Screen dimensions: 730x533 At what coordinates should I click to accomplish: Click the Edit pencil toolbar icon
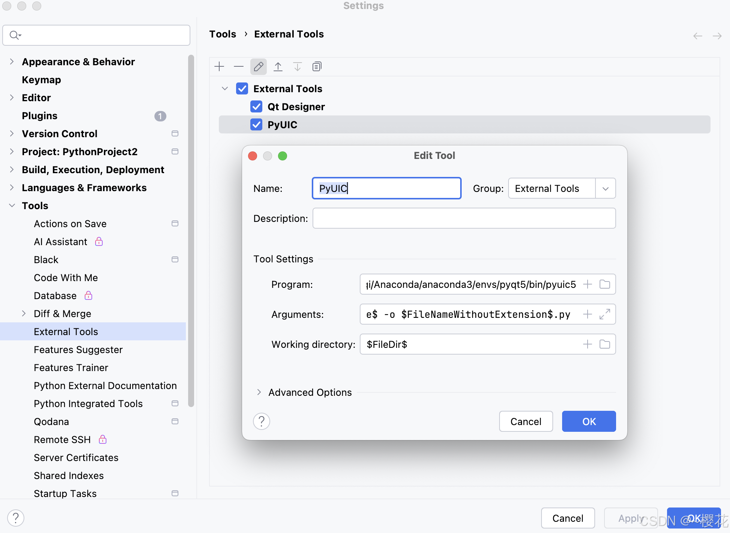coord(259,67)
